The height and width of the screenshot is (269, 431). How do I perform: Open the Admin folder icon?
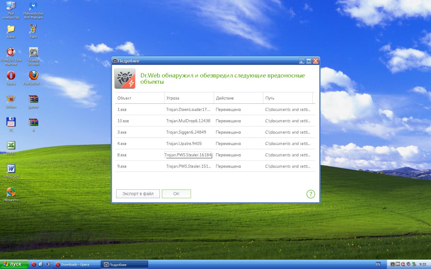(x=11, y=32)
